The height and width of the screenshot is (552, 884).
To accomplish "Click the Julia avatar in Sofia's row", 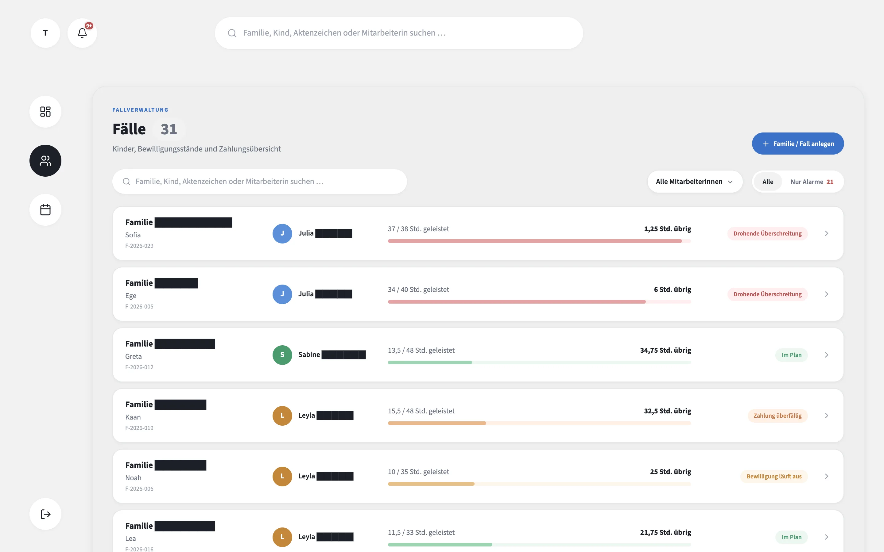I will (x=282, y=233).
